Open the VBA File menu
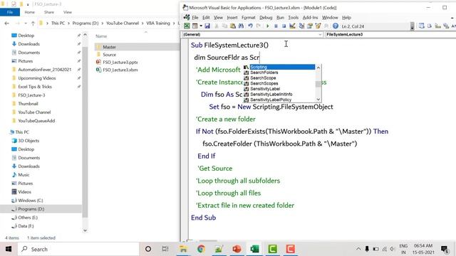456x256 pixels. 195,17
